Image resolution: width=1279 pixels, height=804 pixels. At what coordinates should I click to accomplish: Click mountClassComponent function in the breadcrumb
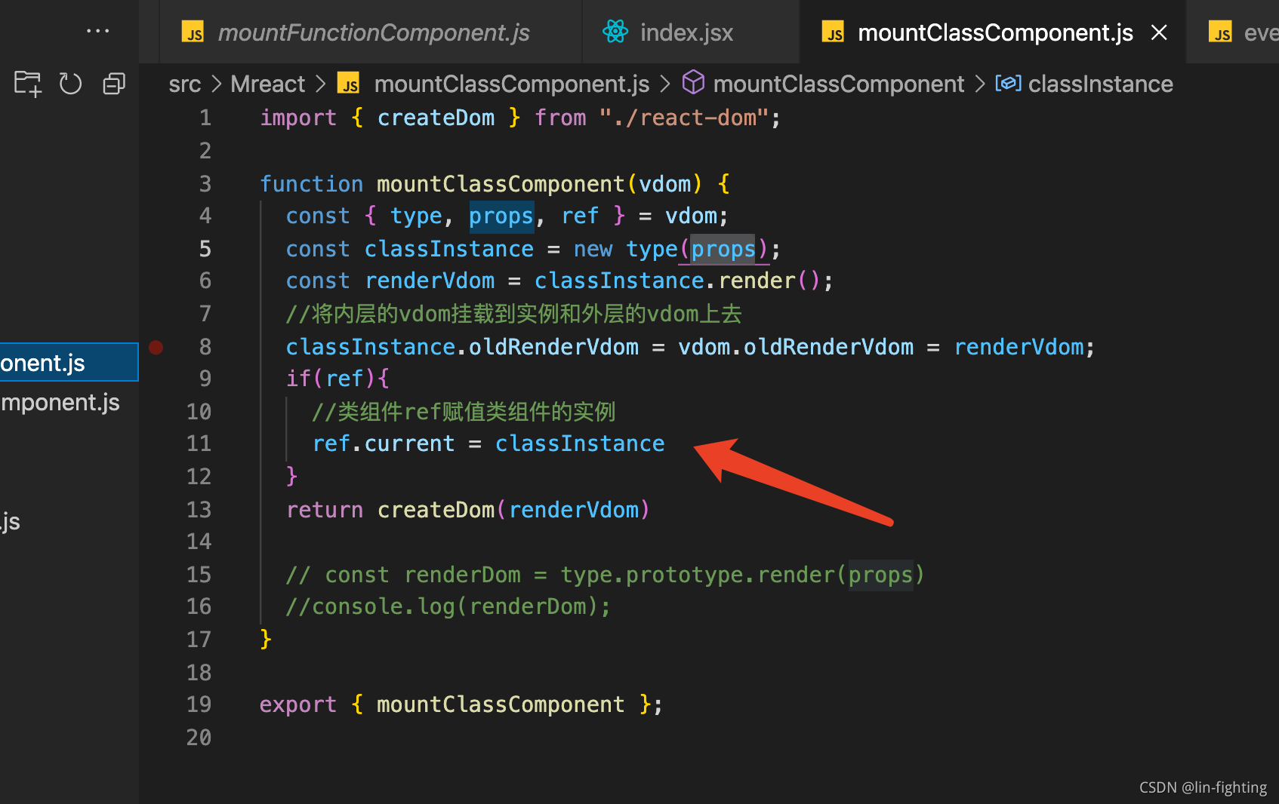[x=839, y=84]
